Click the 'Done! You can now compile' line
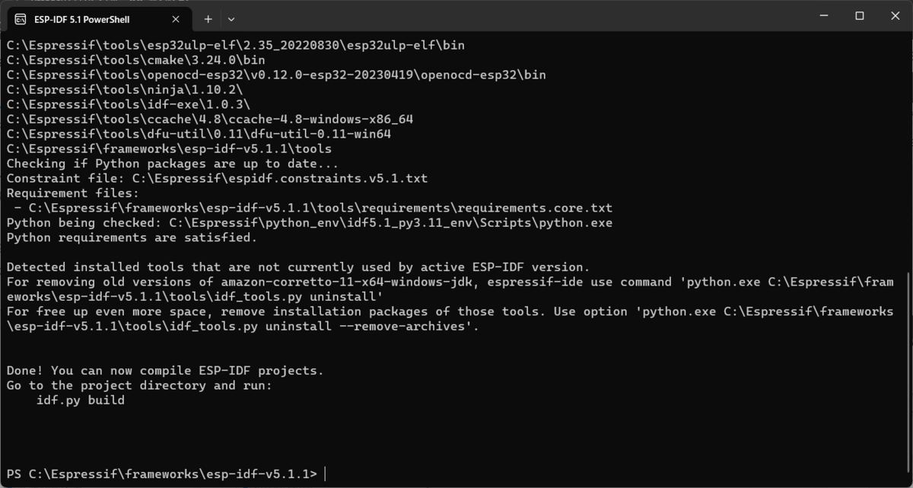The image size is (913, 488). pyautogui.click(x=165, y=371)
